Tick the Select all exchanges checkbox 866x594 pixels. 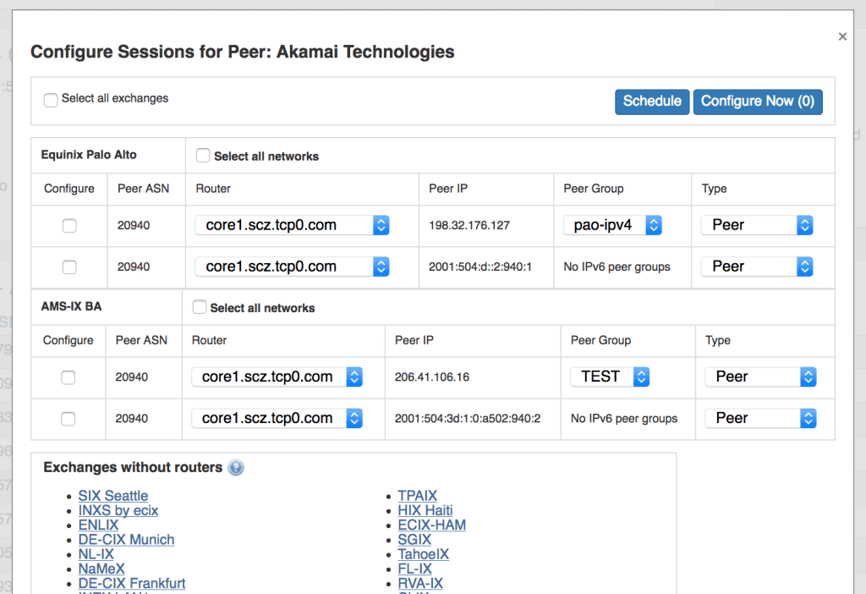click(51, 100)
